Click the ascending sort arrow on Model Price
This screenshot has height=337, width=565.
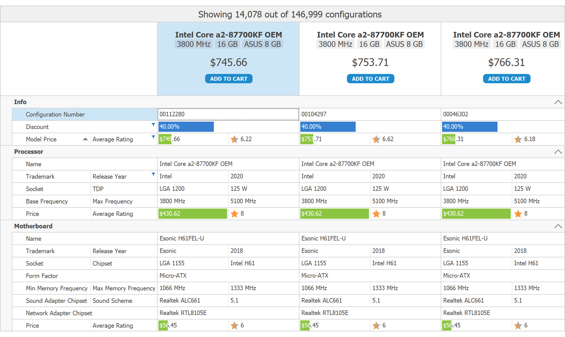(x=85, y=139)
